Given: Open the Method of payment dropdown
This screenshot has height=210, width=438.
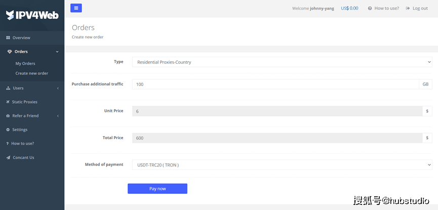Looking at the screenshot, I should (x=282, y=165).
